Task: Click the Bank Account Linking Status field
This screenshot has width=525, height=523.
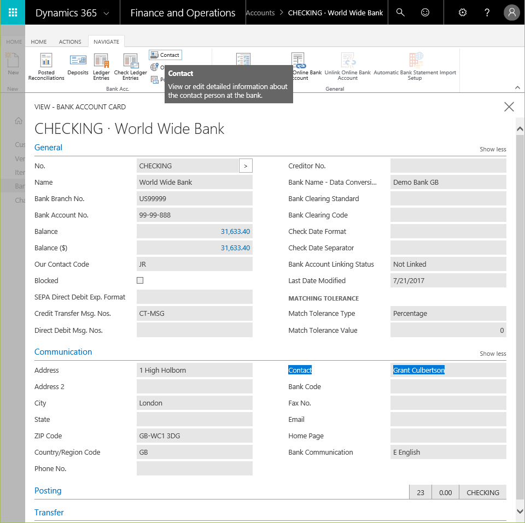Action: (x=448, y=265)
